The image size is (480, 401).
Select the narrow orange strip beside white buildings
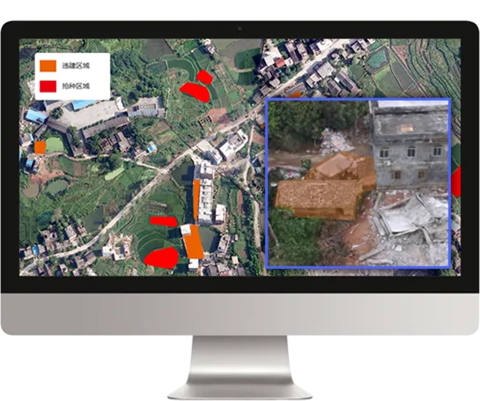196,199
